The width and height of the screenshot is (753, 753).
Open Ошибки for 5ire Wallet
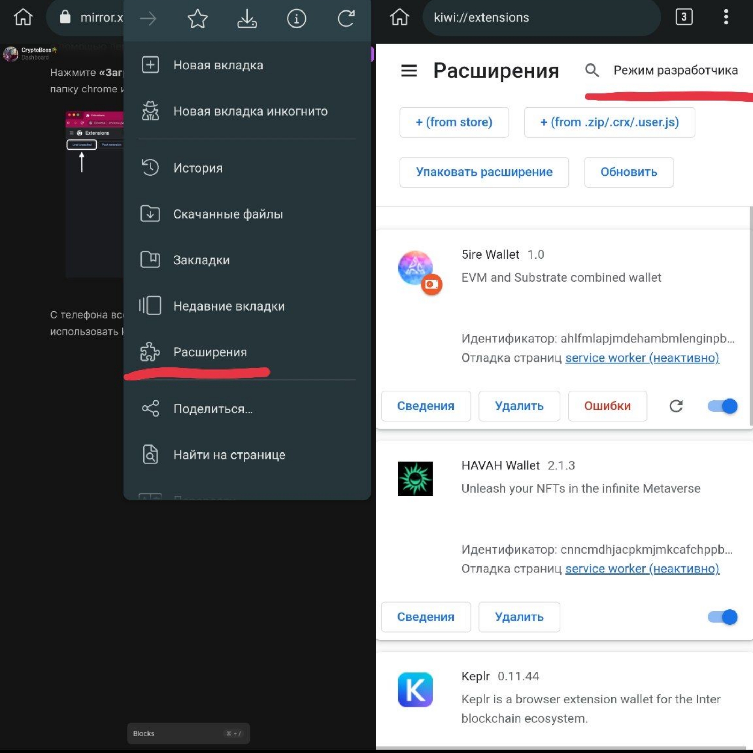point(607,406)
